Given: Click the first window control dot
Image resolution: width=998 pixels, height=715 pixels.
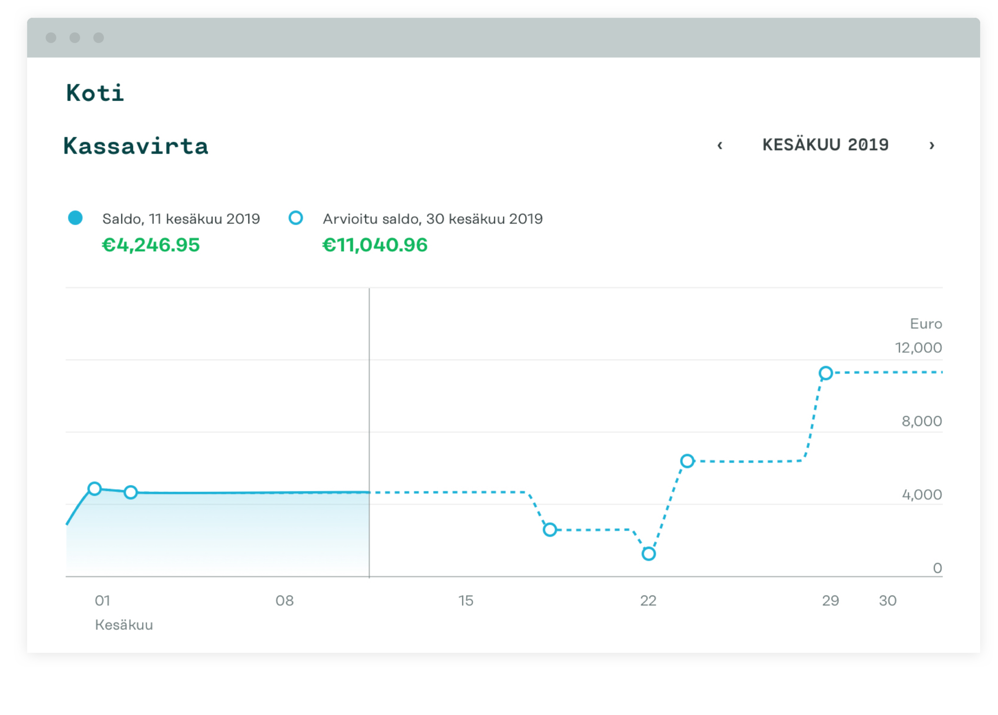Looking at the screenshot, I should tap(51, 37).
